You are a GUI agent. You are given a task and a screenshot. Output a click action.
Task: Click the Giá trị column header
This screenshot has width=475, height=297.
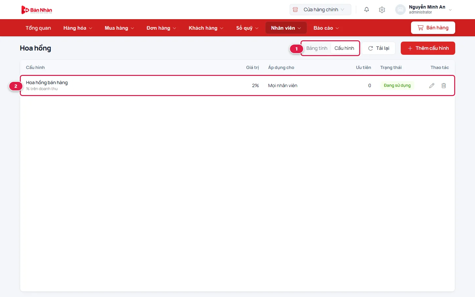point(252,67)
